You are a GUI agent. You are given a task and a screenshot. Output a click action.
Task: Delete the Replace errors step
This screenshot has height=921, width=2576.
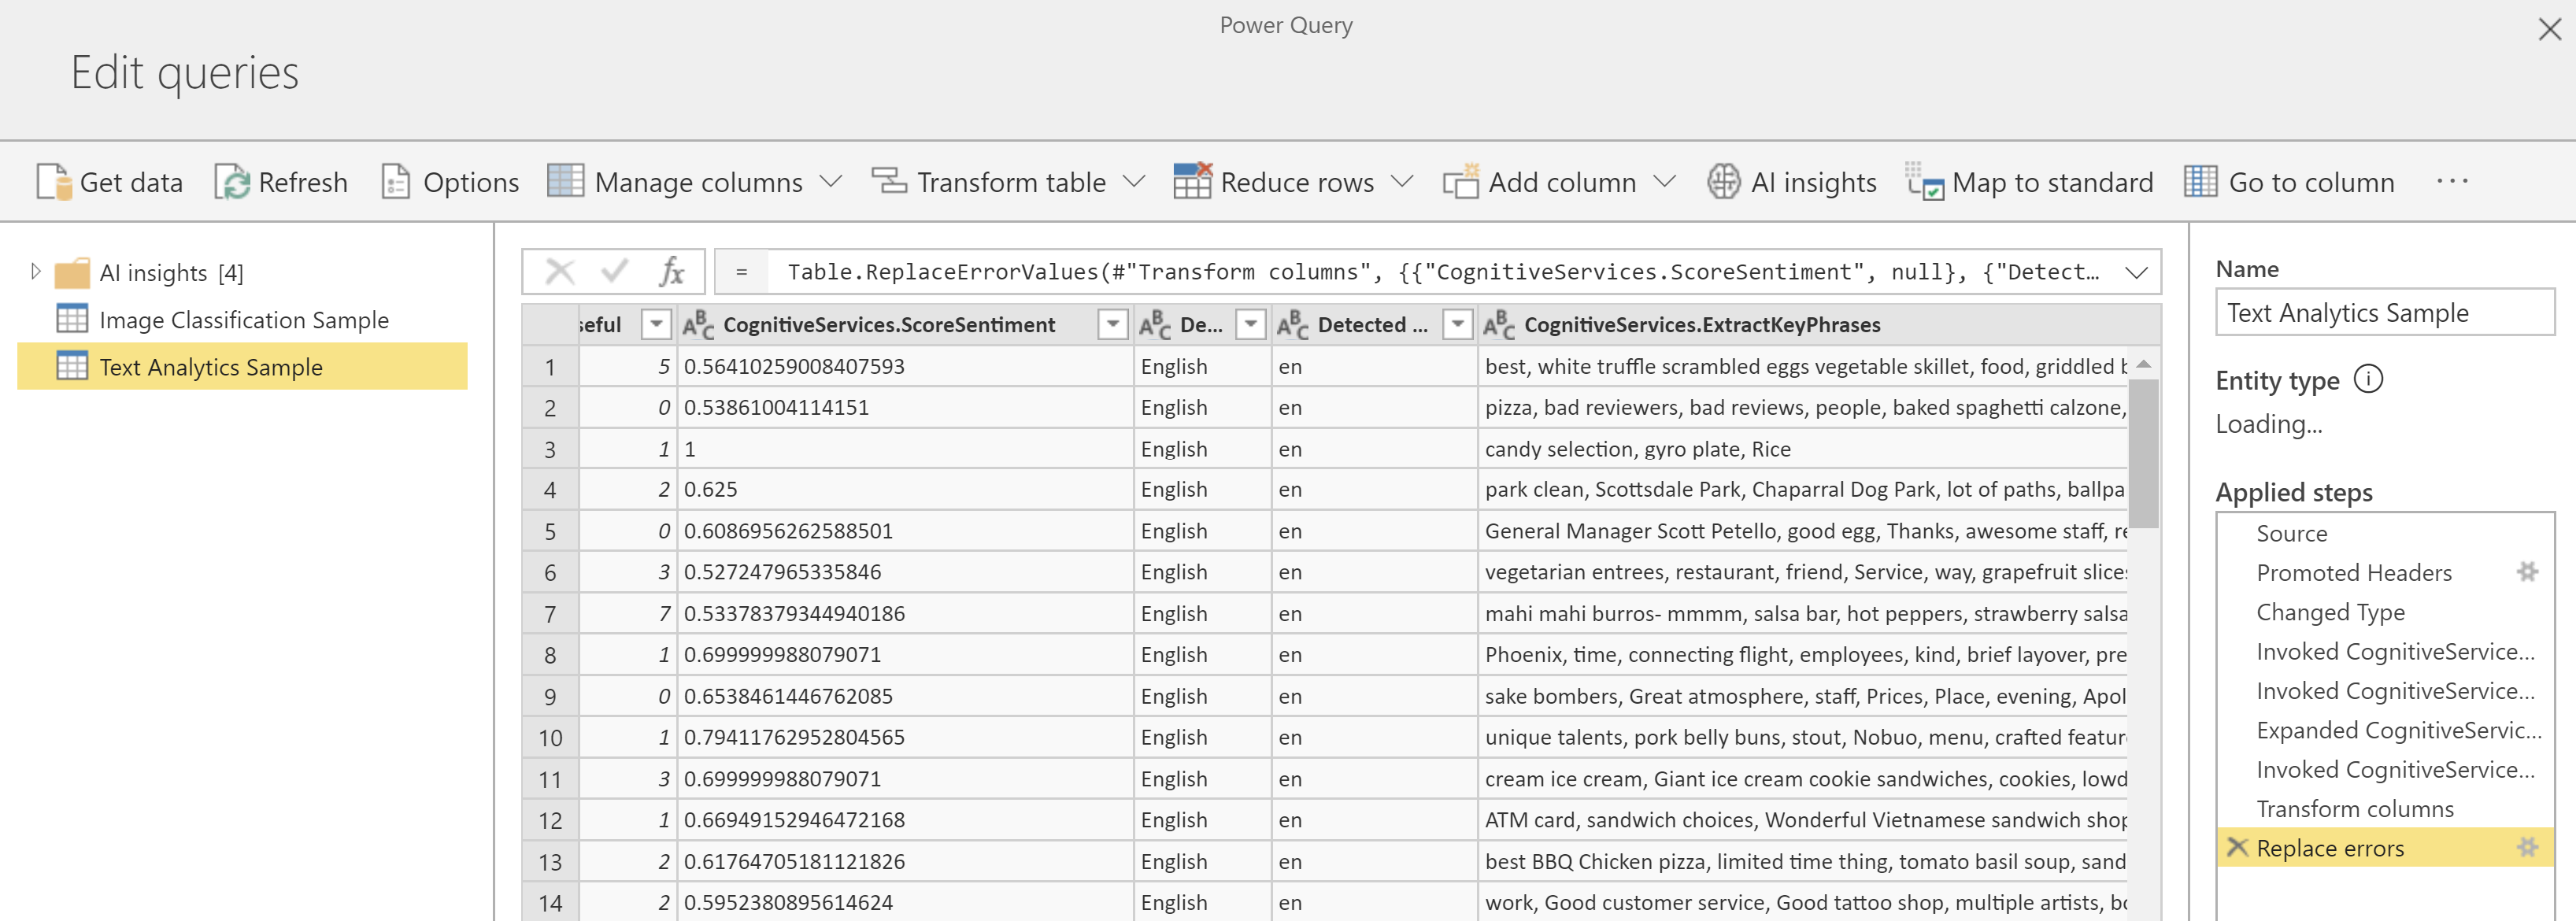(2238, 848)
